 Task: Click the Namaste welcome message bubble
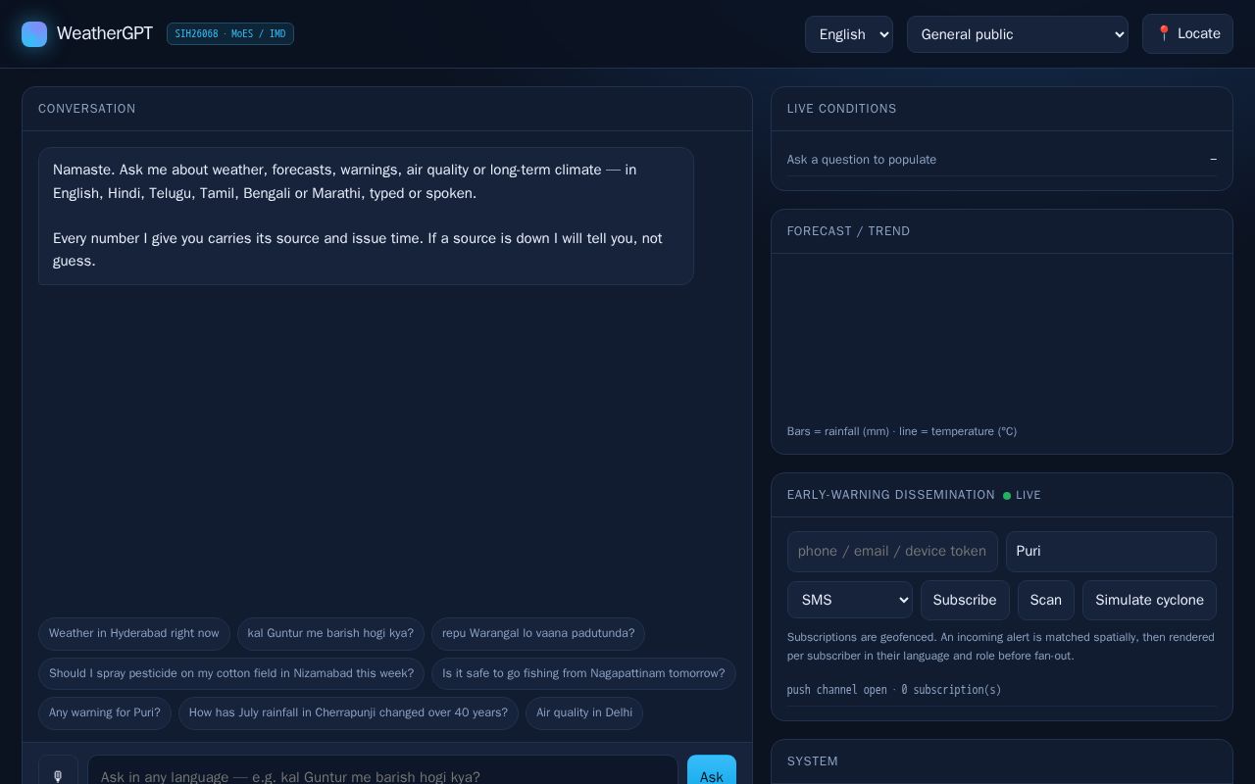tap(366, 216)
